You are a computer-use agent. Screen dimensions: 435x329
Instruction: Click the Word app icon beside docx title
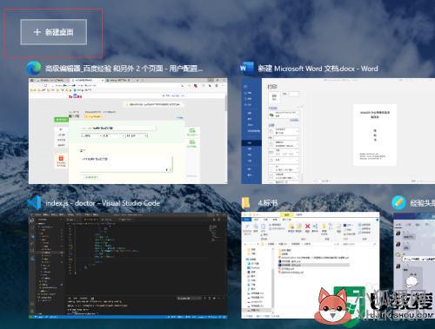[247, 69]
